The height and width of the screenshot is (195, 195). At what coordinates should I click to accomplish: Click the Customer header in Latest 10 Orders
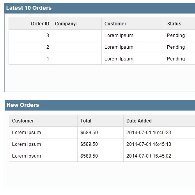(x=115, y=24)
